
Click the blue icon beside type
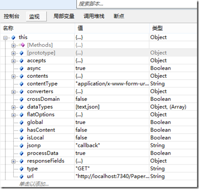pyautogui.click(x=22, y=169)
